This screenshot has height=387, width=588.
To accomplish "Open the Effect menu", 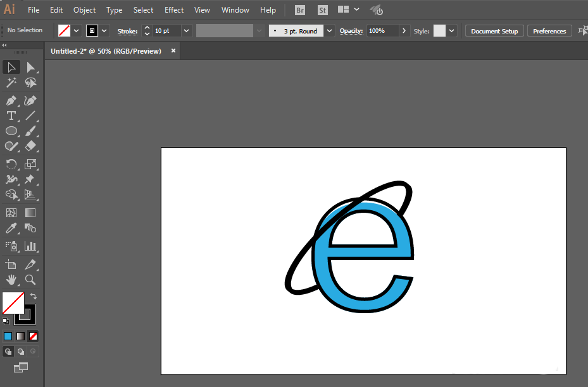I will 174,10.
